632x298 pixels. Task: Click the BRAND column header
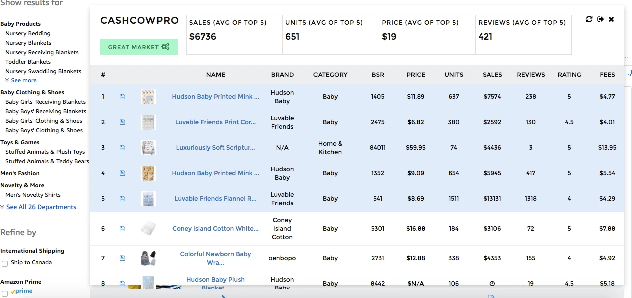[x=282, y=75]
